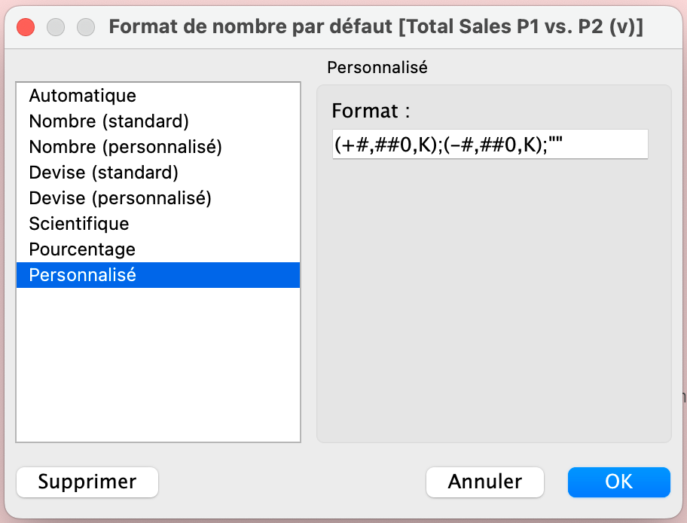Switch to Pourcentage format
The image size is (687, 523).
157,249
